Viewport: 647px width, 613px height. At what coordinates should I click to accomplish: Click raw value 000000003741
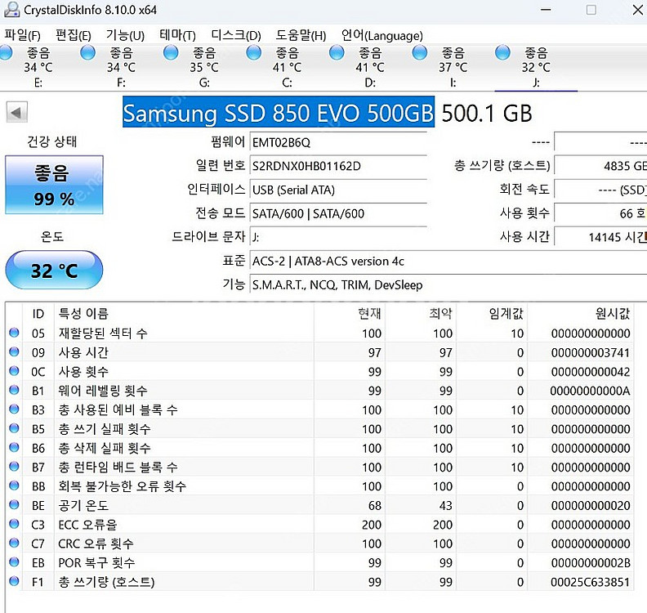point(590,352)
